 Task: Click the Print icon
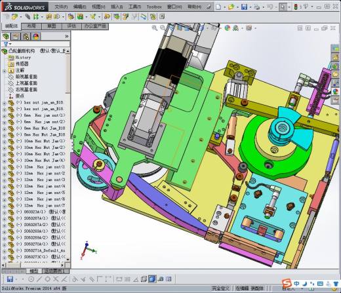pos(257,7)
